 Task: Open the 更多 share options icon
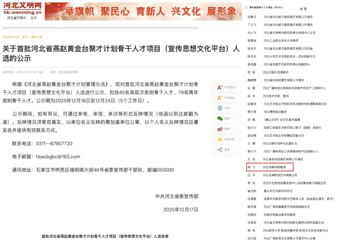point(219,149)
